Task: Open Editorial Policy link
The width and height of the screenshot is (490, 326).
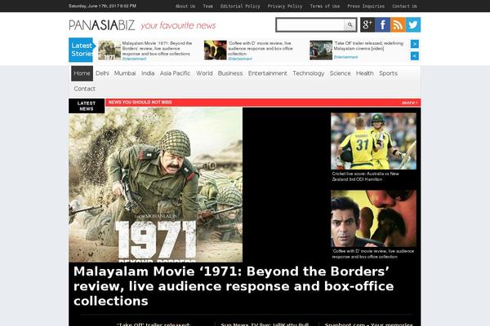Action: click(x=240, y=6)
